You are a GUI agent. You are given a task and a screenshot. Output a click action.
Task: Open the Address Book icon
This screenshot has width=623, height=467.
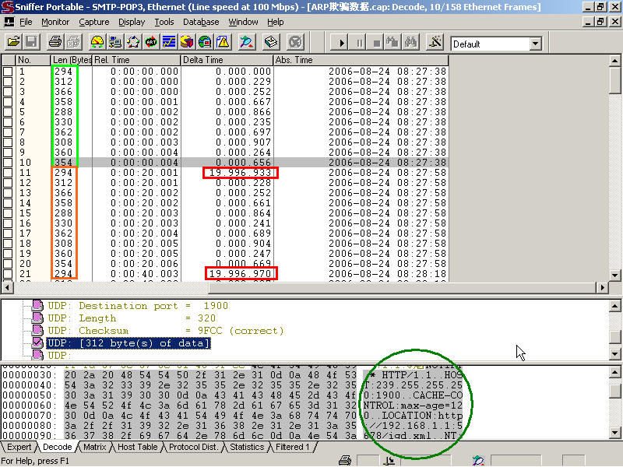pos(272,42)
